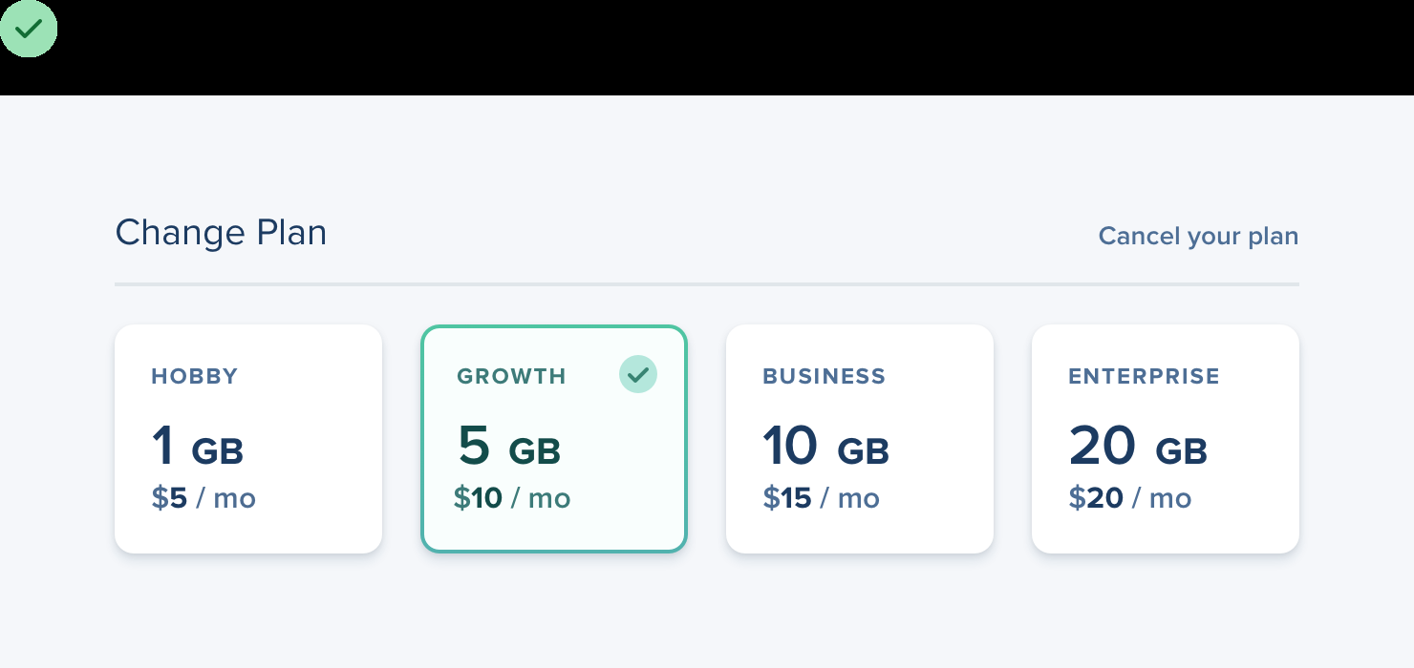Choose the Business plan card

860,438
